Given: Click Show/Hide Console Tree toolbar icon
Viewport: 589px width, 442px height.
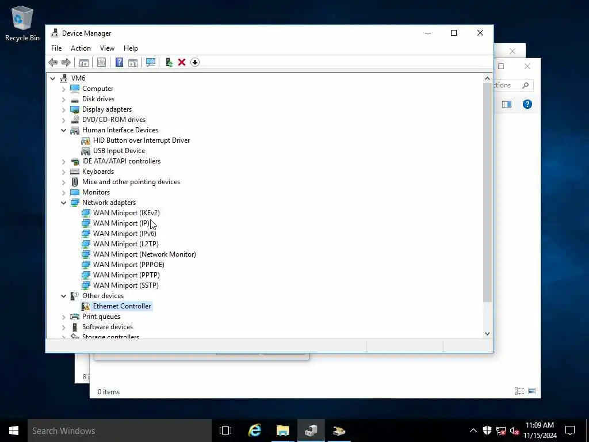Looking at the screenshot, I should click(84, 62).
